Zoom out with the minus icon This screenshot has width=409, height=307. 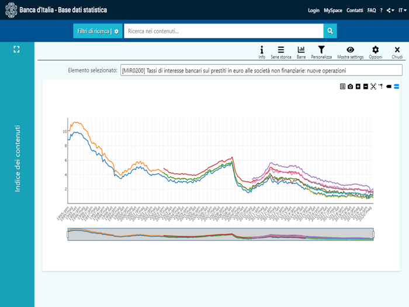coord(365,87)
